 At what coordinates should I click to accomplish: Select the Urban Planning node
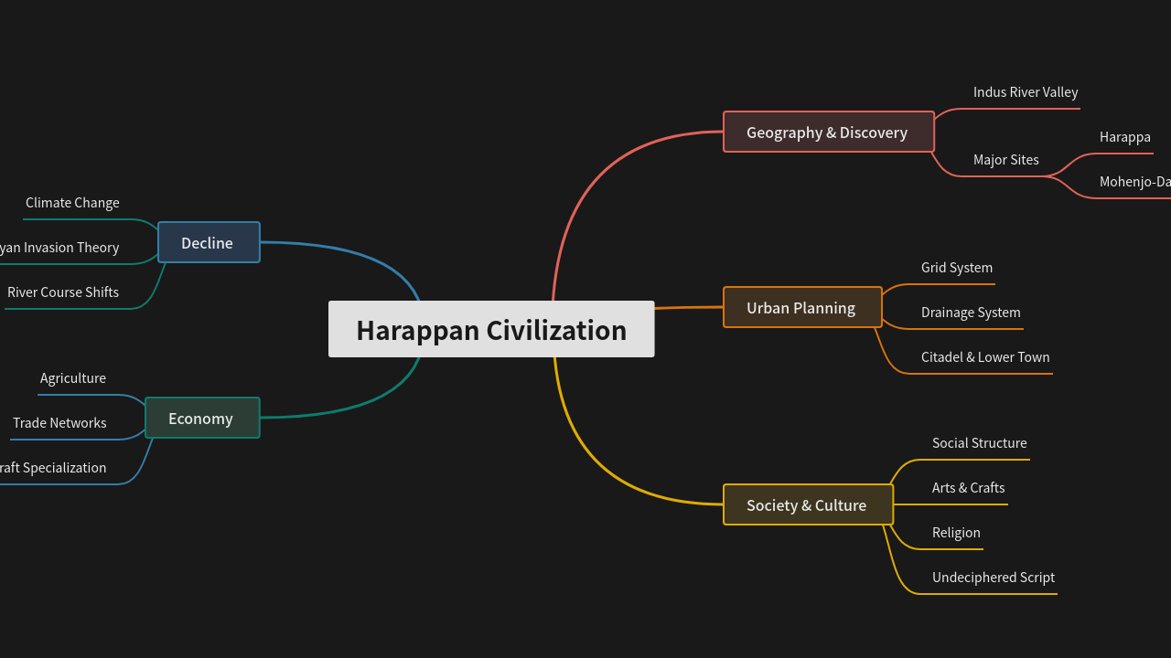click(x=801, y=307)
